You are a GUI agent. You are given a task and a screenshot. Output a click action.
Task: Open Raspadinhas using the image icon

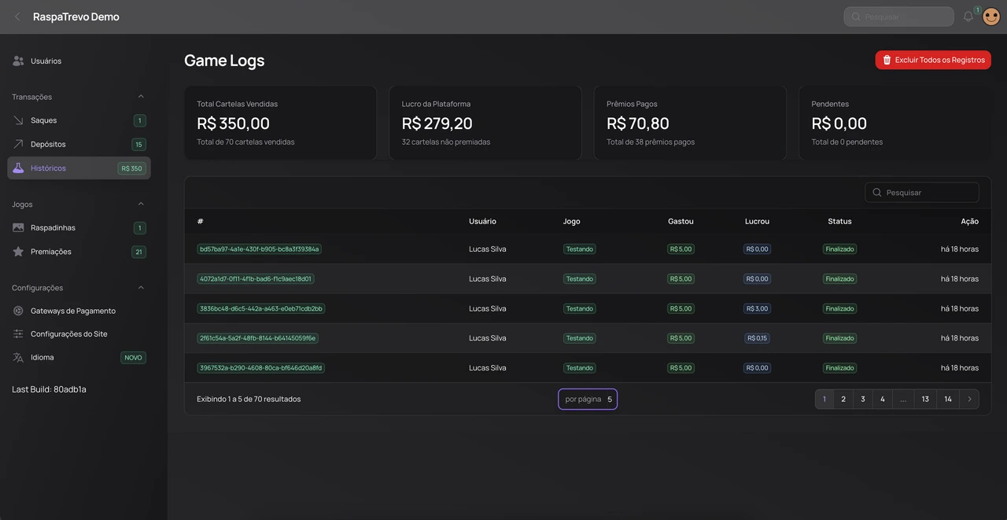(x=16, y=226)
